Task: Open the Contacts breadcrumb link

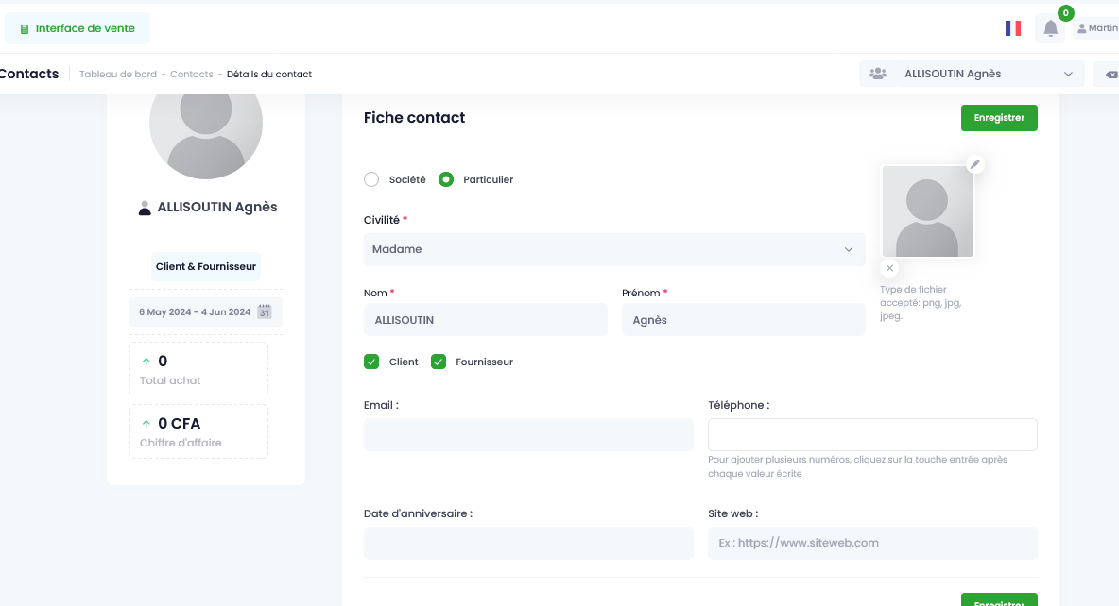Action: (x=191, y=75)
